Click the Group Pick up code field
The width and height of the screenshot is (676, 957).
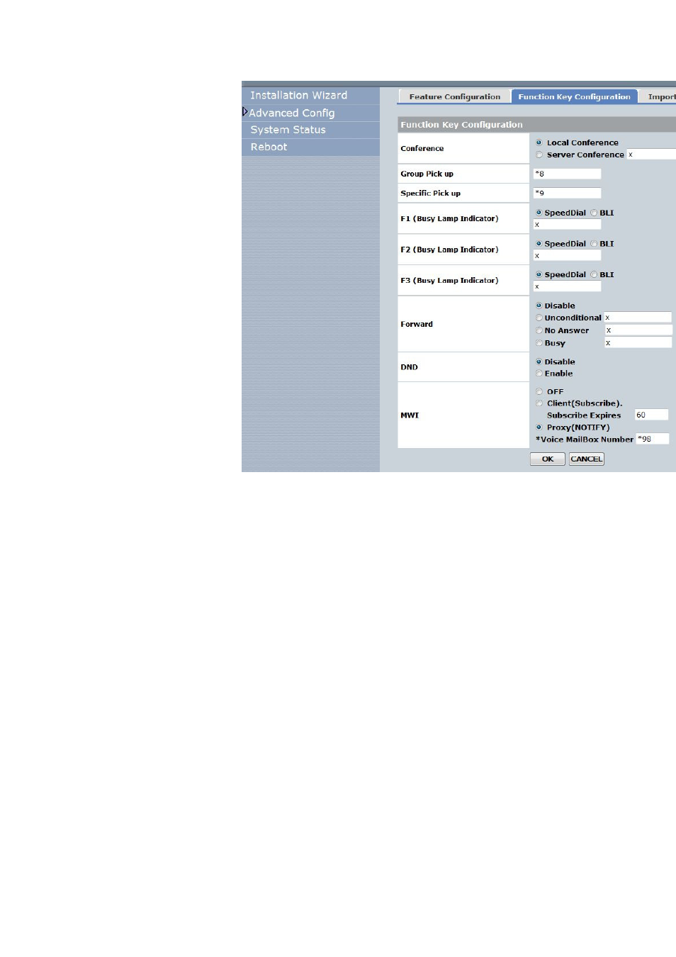(x=567, y=174)
